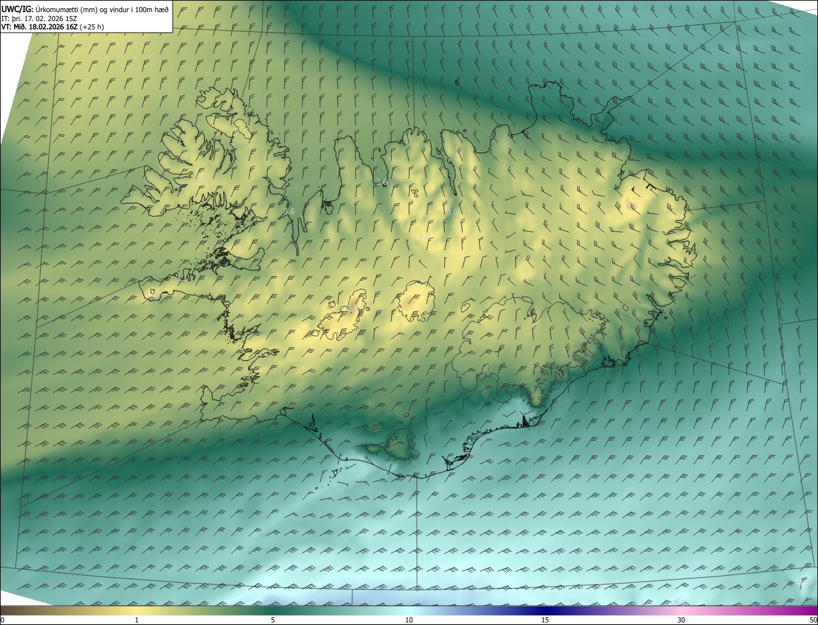This screenshot has height=625, width=818.
Task: Click the '10' tick label on the color scale
Action: pos(409,620)
